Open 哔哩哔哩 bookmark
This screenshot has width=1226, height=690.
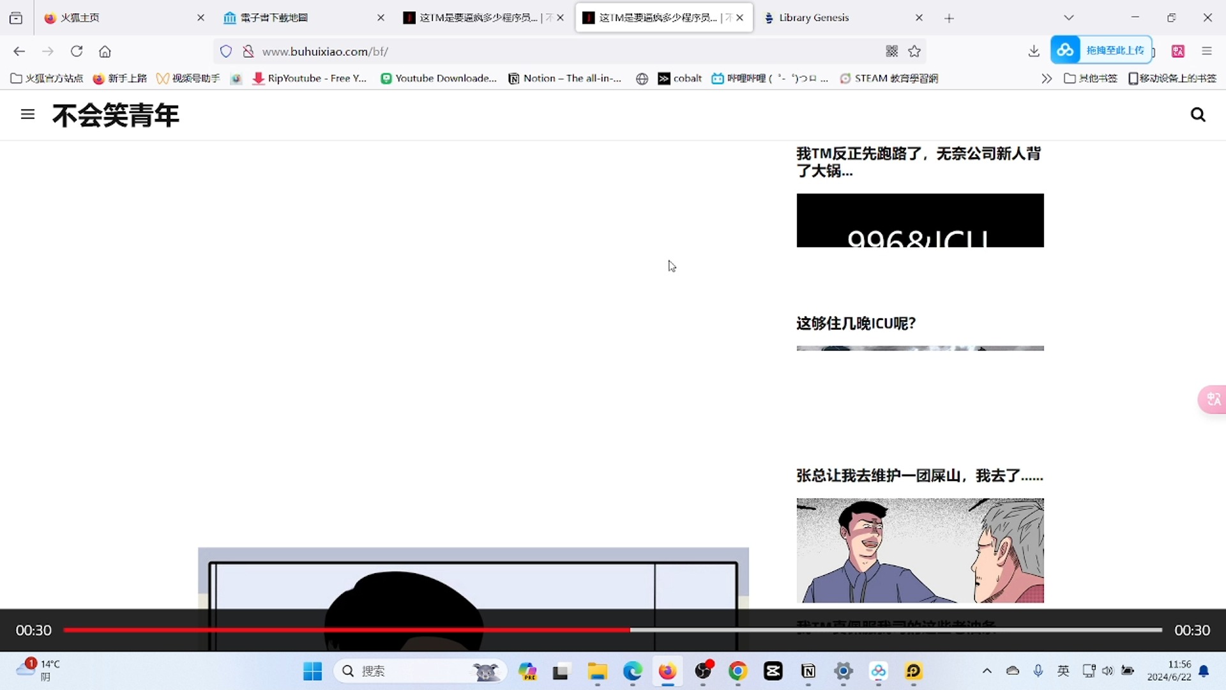click(x=770, y=79)
